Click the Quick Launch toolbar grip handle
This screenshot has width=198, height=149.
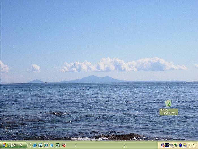pyautogui.click(x=30, y=145)
